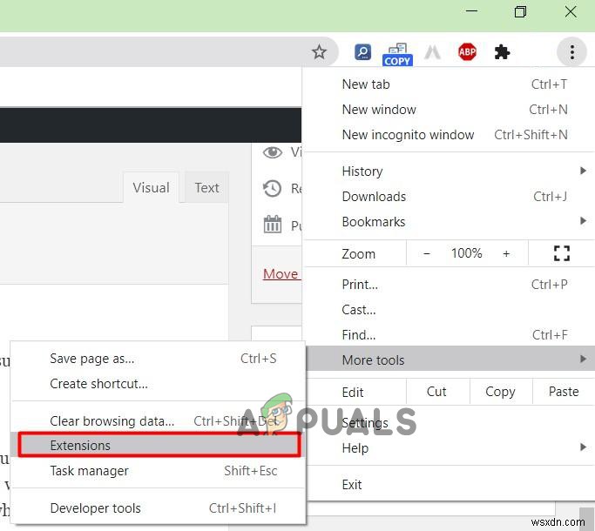
Task: Expand the Help submenu arrow
Action: coord(583,447)
